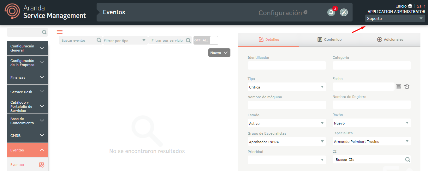Click the Fecha input field

[363, 87]
